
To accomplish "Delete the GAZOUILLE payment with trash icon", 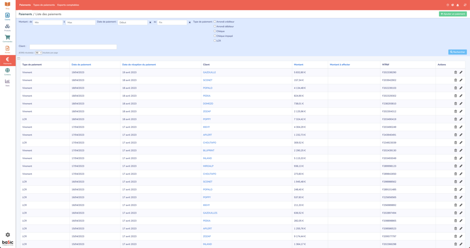I will coord(456,72).
